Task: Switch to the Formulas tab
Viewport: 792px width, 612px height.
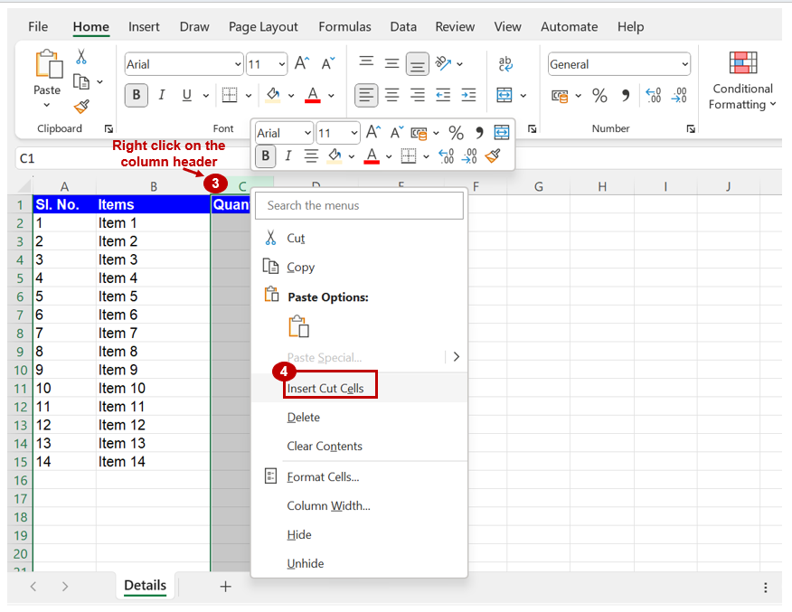Action: click(x=344, y=27)
